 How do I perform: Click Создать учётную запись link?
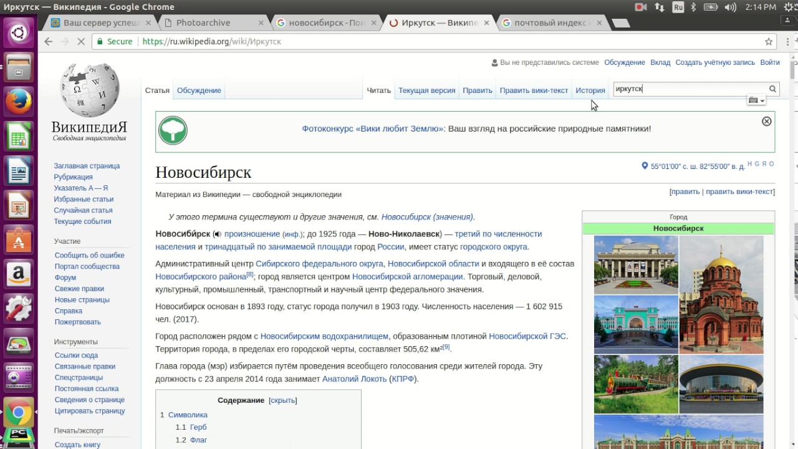(x=715, y=62)
